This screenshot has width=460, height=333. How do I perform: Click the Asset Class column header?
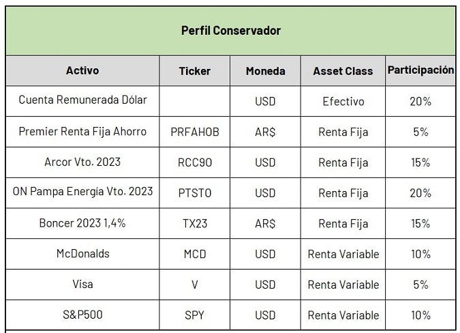[x=343, y=71]
